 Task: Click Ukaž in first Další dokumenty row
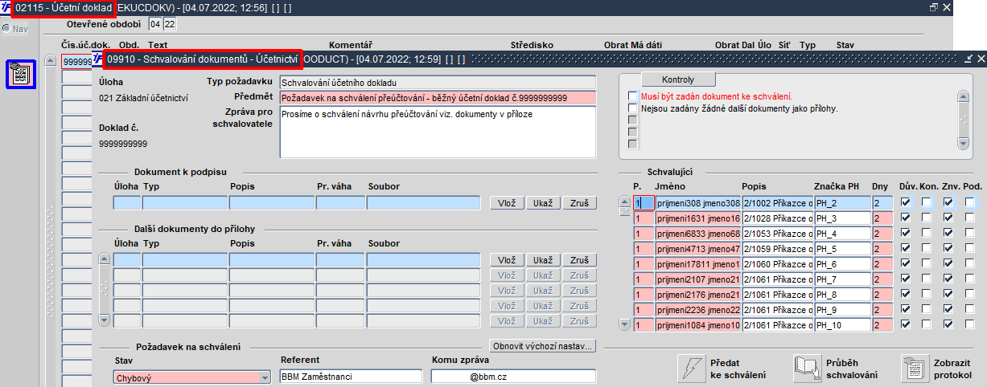pyautogui.click(x=542, y=260)
